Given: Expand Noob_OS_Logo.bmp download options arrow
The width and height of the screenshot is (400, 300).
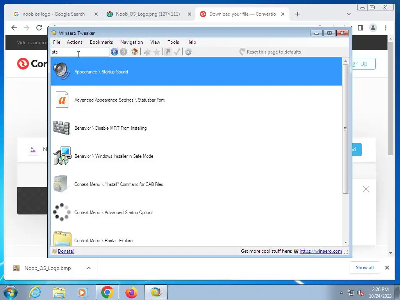Looking at the screenshot, I should (89, 268).
